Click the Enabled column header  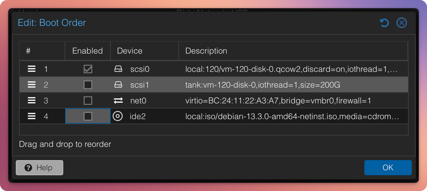pos(88,51)
